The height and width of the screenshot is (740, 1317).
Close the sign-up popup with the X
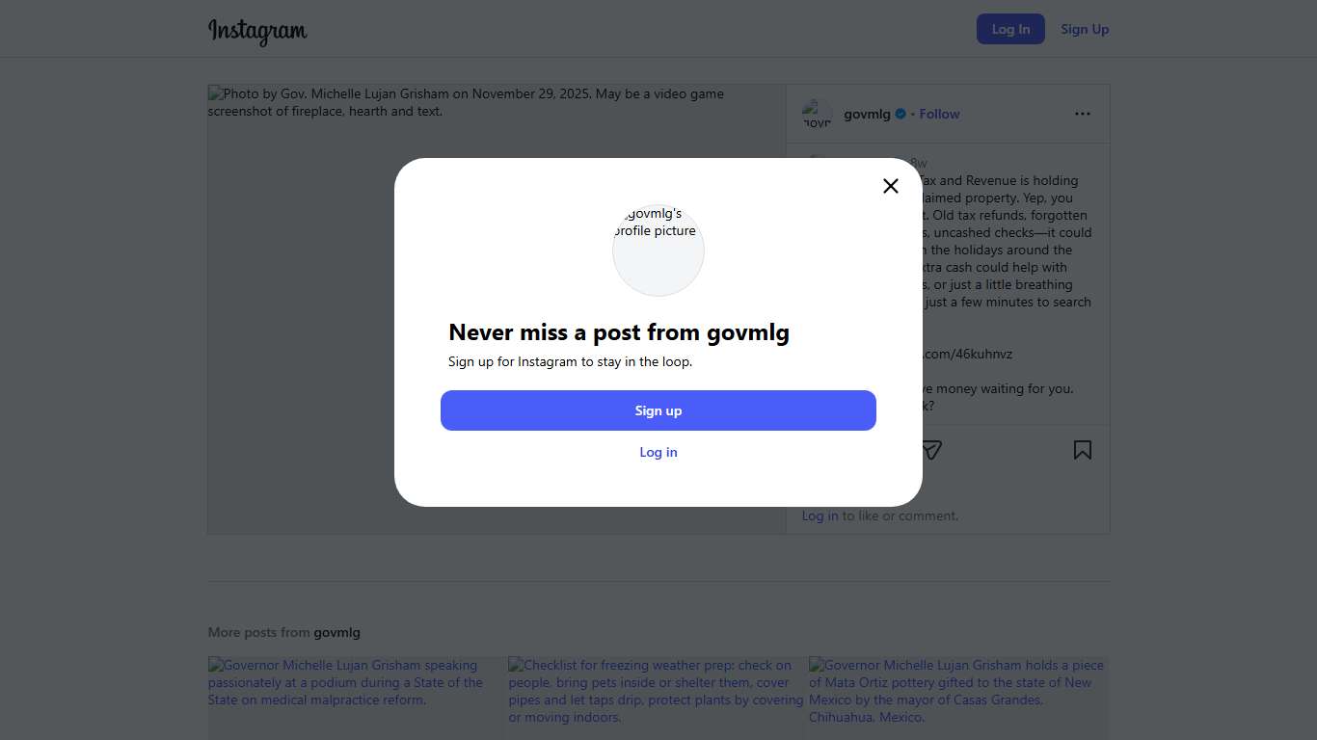pos(891,186)
